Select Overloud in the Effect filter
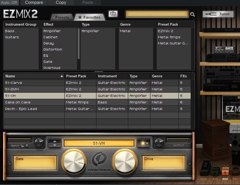240x185 pixels. click(x=52, y=68)
